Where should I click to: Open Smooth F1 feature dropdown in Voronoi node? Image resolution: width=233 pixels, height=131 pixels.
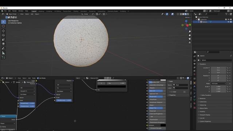pos(27,91)
